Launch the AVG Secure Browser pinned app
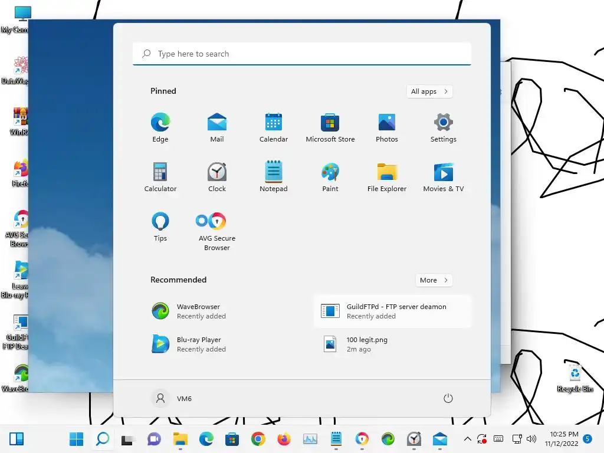This screenshot has height=453, width=604. [217, 231]
